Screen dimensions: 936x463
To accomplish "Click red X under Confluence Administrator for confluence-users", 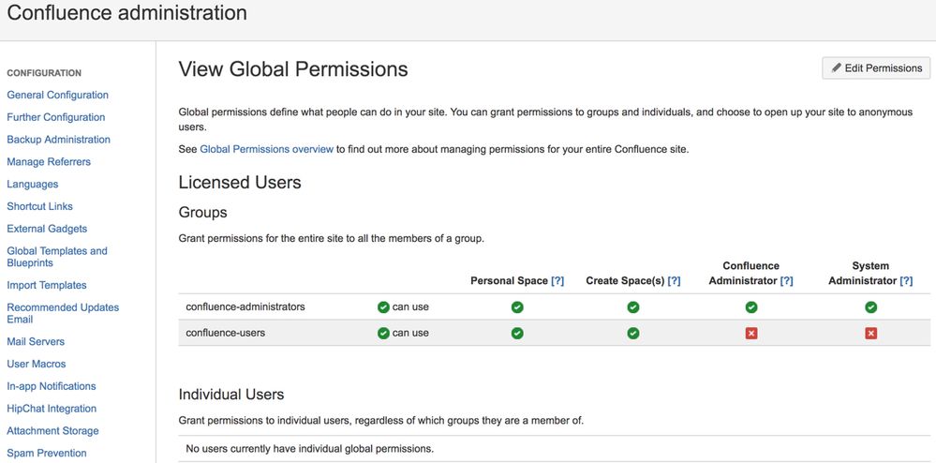I will click(x=751, y=333).
